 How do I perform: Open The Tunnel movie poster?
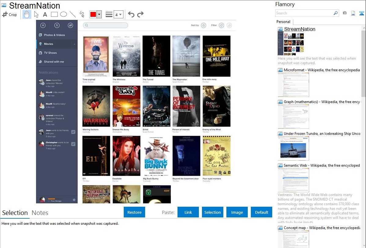coord(156,56)
